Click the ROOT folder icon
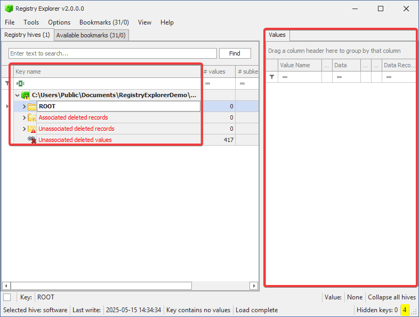Screen dimensions: 419x317 [32, 107]
